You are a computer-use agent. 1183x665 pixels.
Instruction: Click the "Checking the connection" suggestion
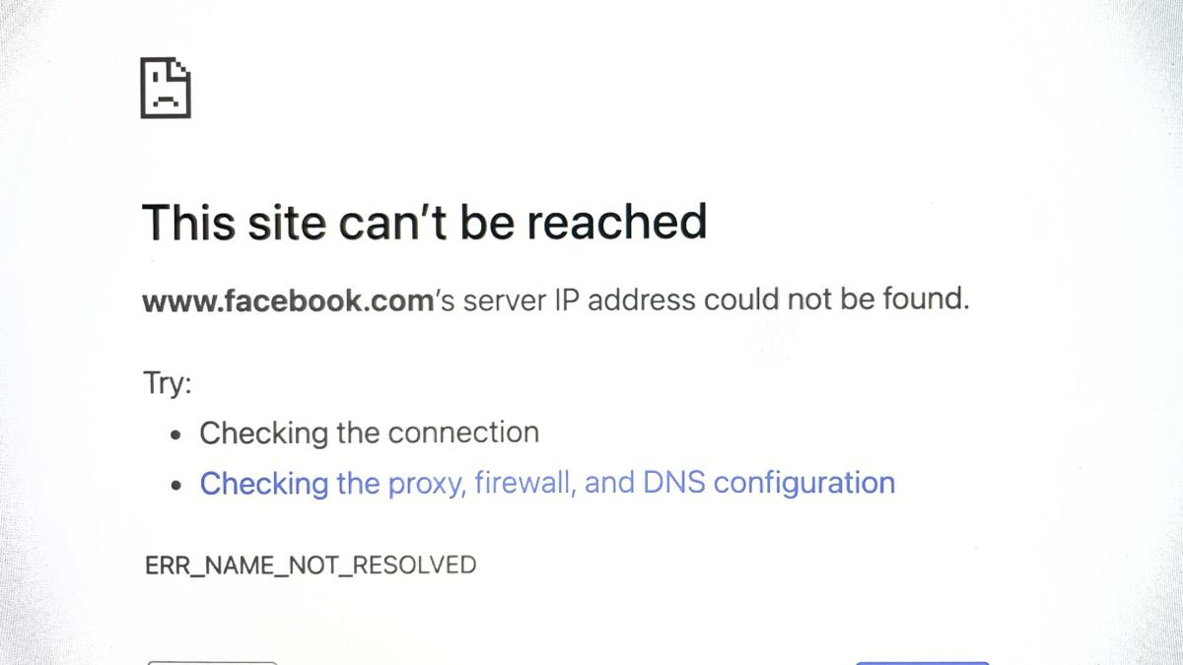point(369,432)
